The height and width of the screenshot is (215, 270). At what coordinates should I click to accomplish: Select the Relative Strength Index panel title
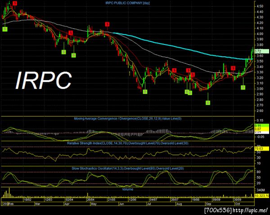[128, 143]
